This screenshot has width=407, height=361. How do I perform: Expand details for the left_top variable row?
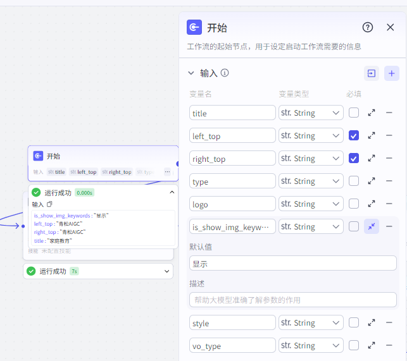[372, 135]
